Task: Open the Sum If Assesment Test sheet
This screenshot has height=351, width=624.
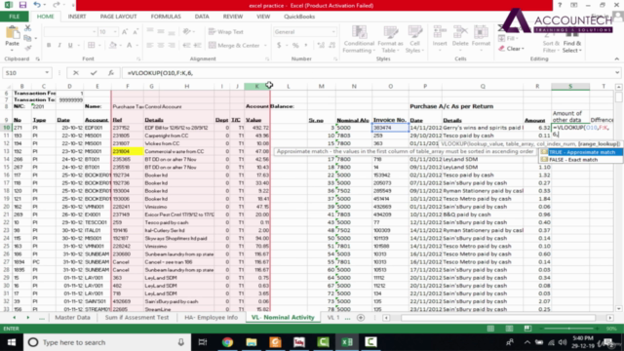Action: point(136,317)
